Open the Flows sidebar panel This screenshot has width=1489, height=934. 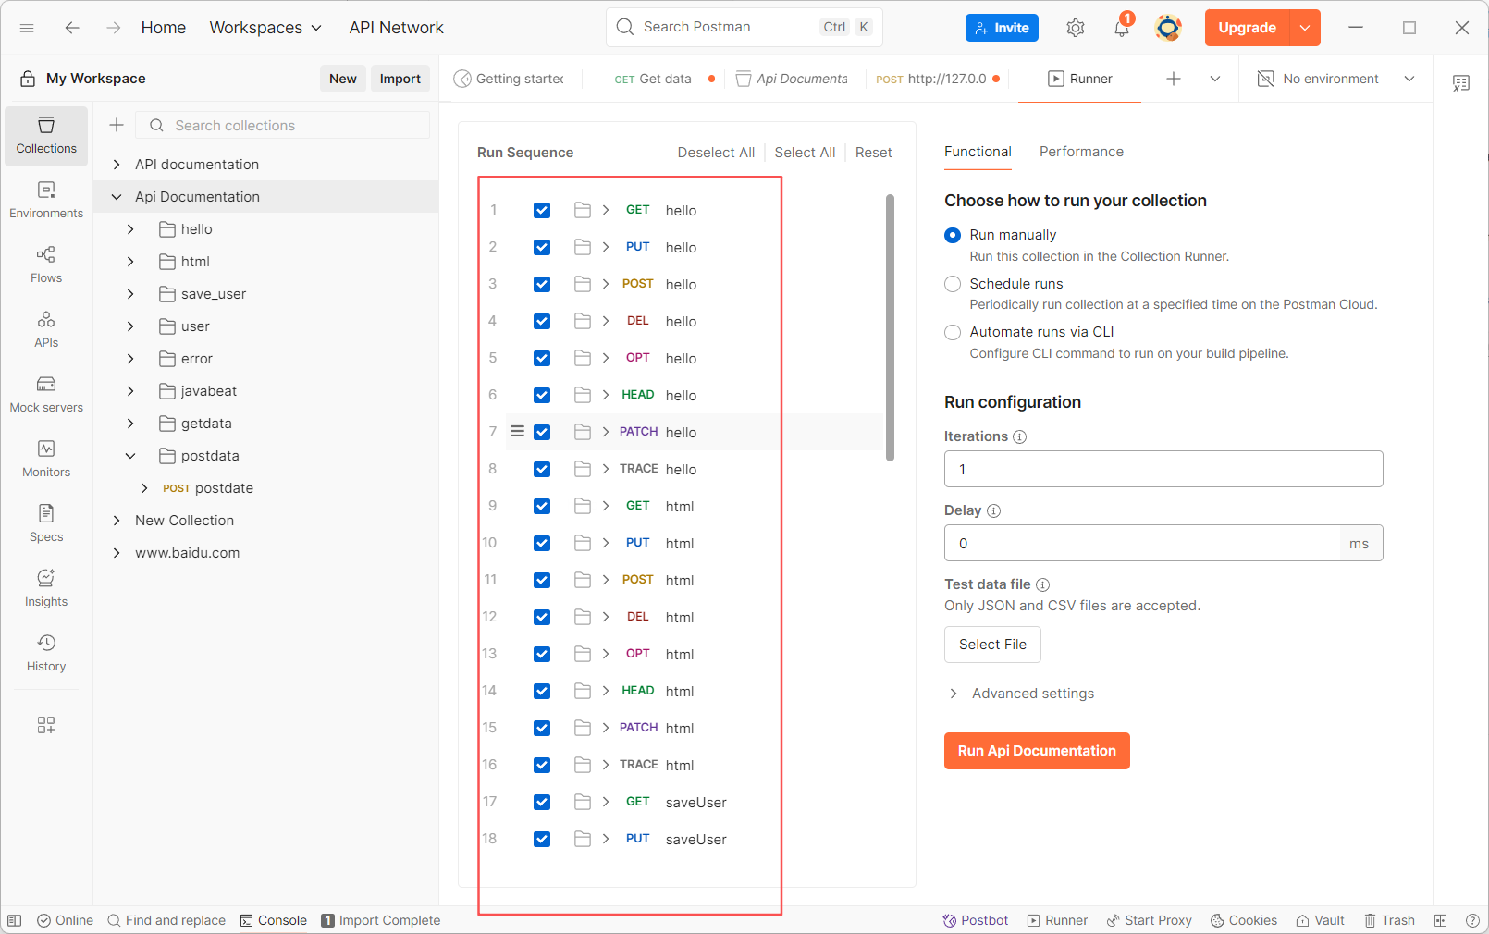click(46, 265)
